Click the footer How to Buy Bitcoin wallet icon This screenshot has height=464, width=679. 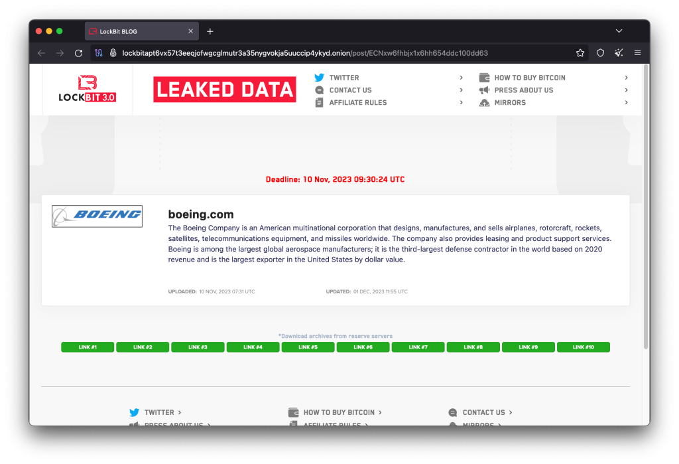[x=294, y=412]
